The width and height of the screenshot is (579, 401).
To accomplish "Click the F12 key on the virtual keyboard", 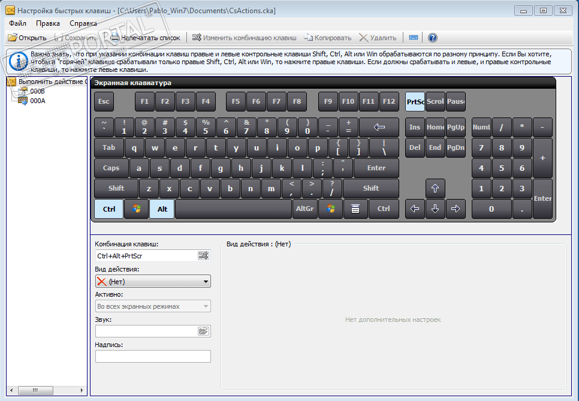I will 389,101.
